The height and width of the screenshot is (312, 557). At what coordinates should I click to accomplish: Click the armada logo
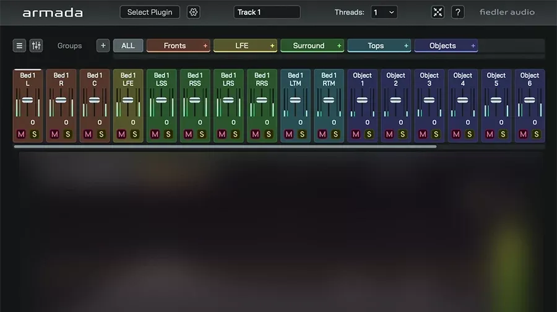point(53,13)
